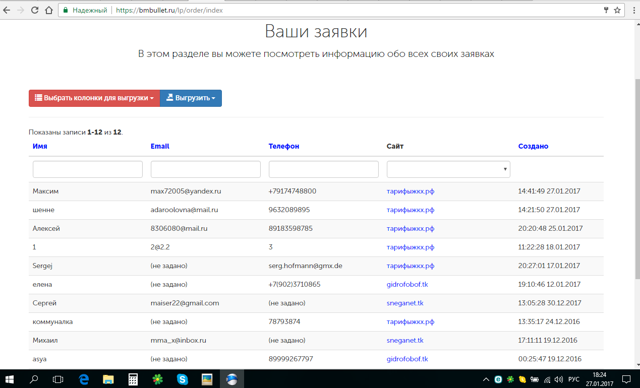
Task: Sort the table by 'Имя' column
Action: (40, 146)
